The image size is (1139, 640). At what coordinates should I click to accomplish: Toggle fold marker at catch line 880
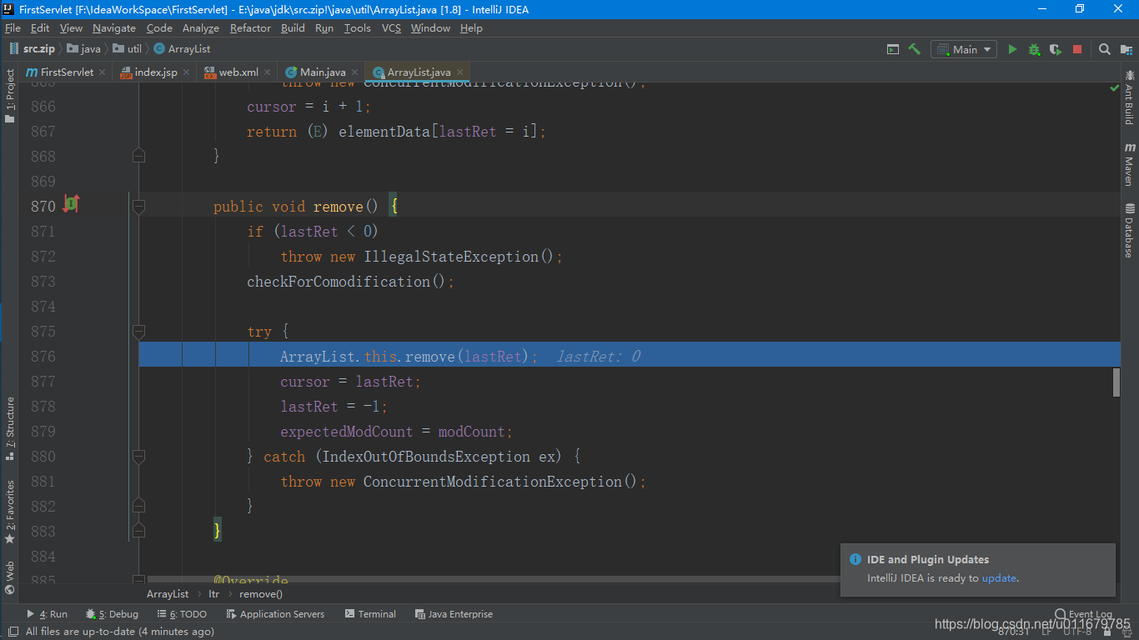[x=139, y=456]
